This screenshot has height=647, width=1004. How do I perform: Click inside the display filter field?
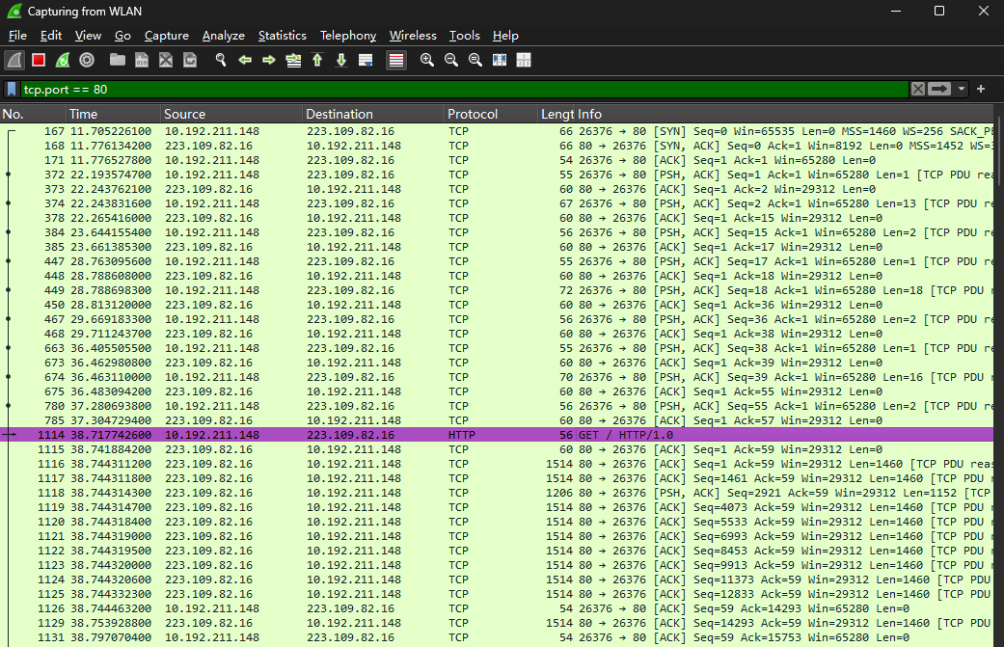pyautogui.click(x=464, y=89)
